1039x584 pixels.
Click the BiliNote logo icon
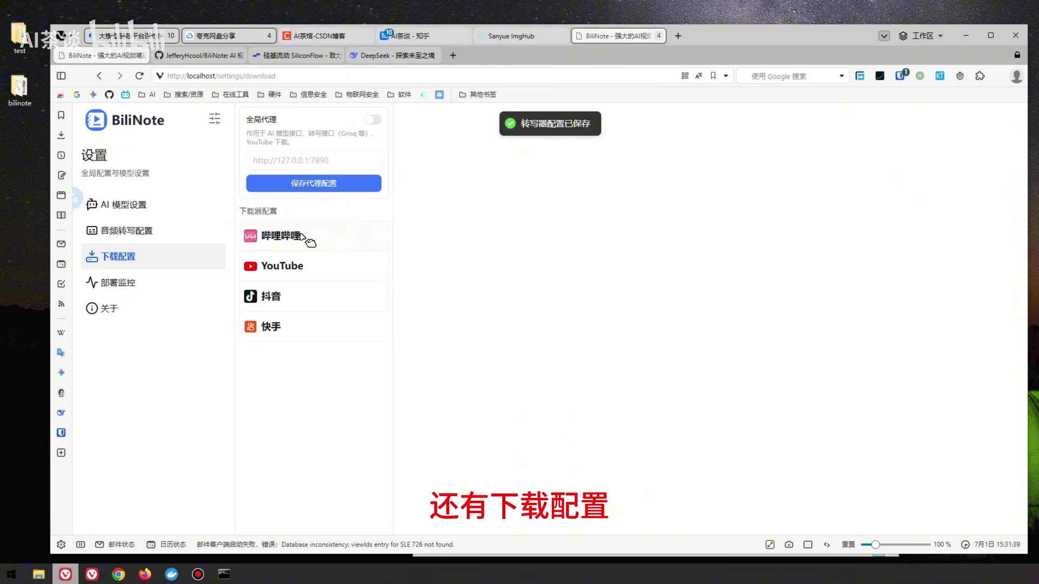pos(96,120)
